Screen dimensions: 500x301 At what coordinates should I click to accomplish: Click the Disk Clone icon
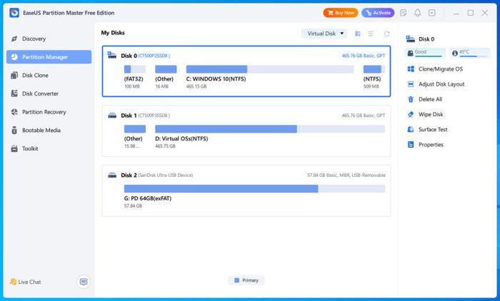(14, 76)
